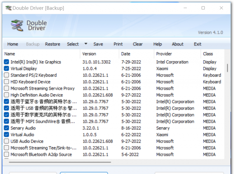Uncheck the 适用于 MIPI SoundWire driver checkbox
Screen dimensions: 234x174
tap(6, 121)
